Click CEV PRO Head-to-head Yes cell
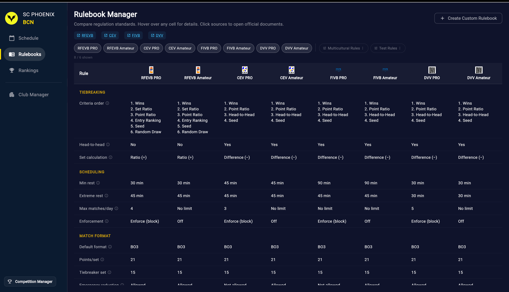This screenshot has height=292, width=509. 227,145
